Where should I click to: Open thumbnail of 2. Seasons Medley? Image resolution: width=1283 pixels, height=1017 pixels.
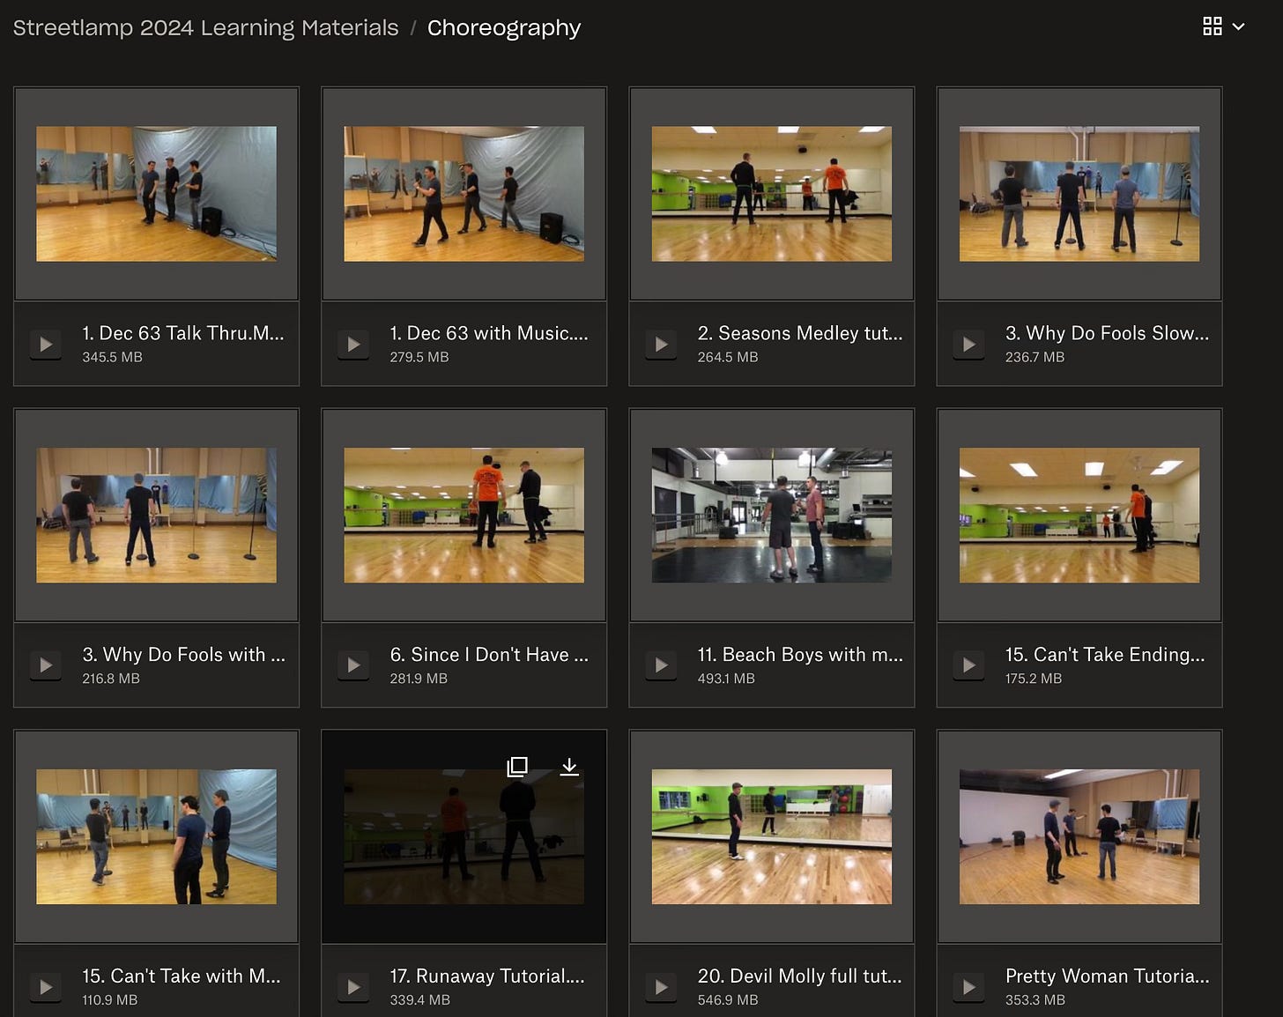coord(771,194)
